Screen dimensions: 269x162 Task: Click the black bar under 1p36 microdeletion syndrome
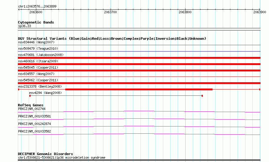click(x=139, y=160)
